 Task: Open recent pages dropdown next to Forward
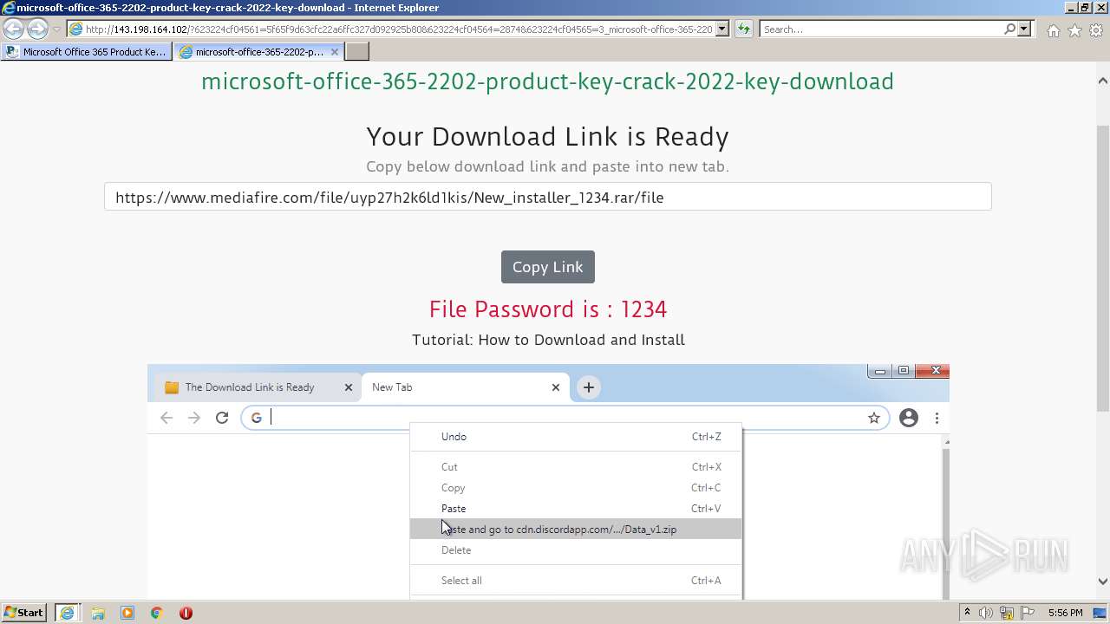pyautogui.click(x=56, y=29)
